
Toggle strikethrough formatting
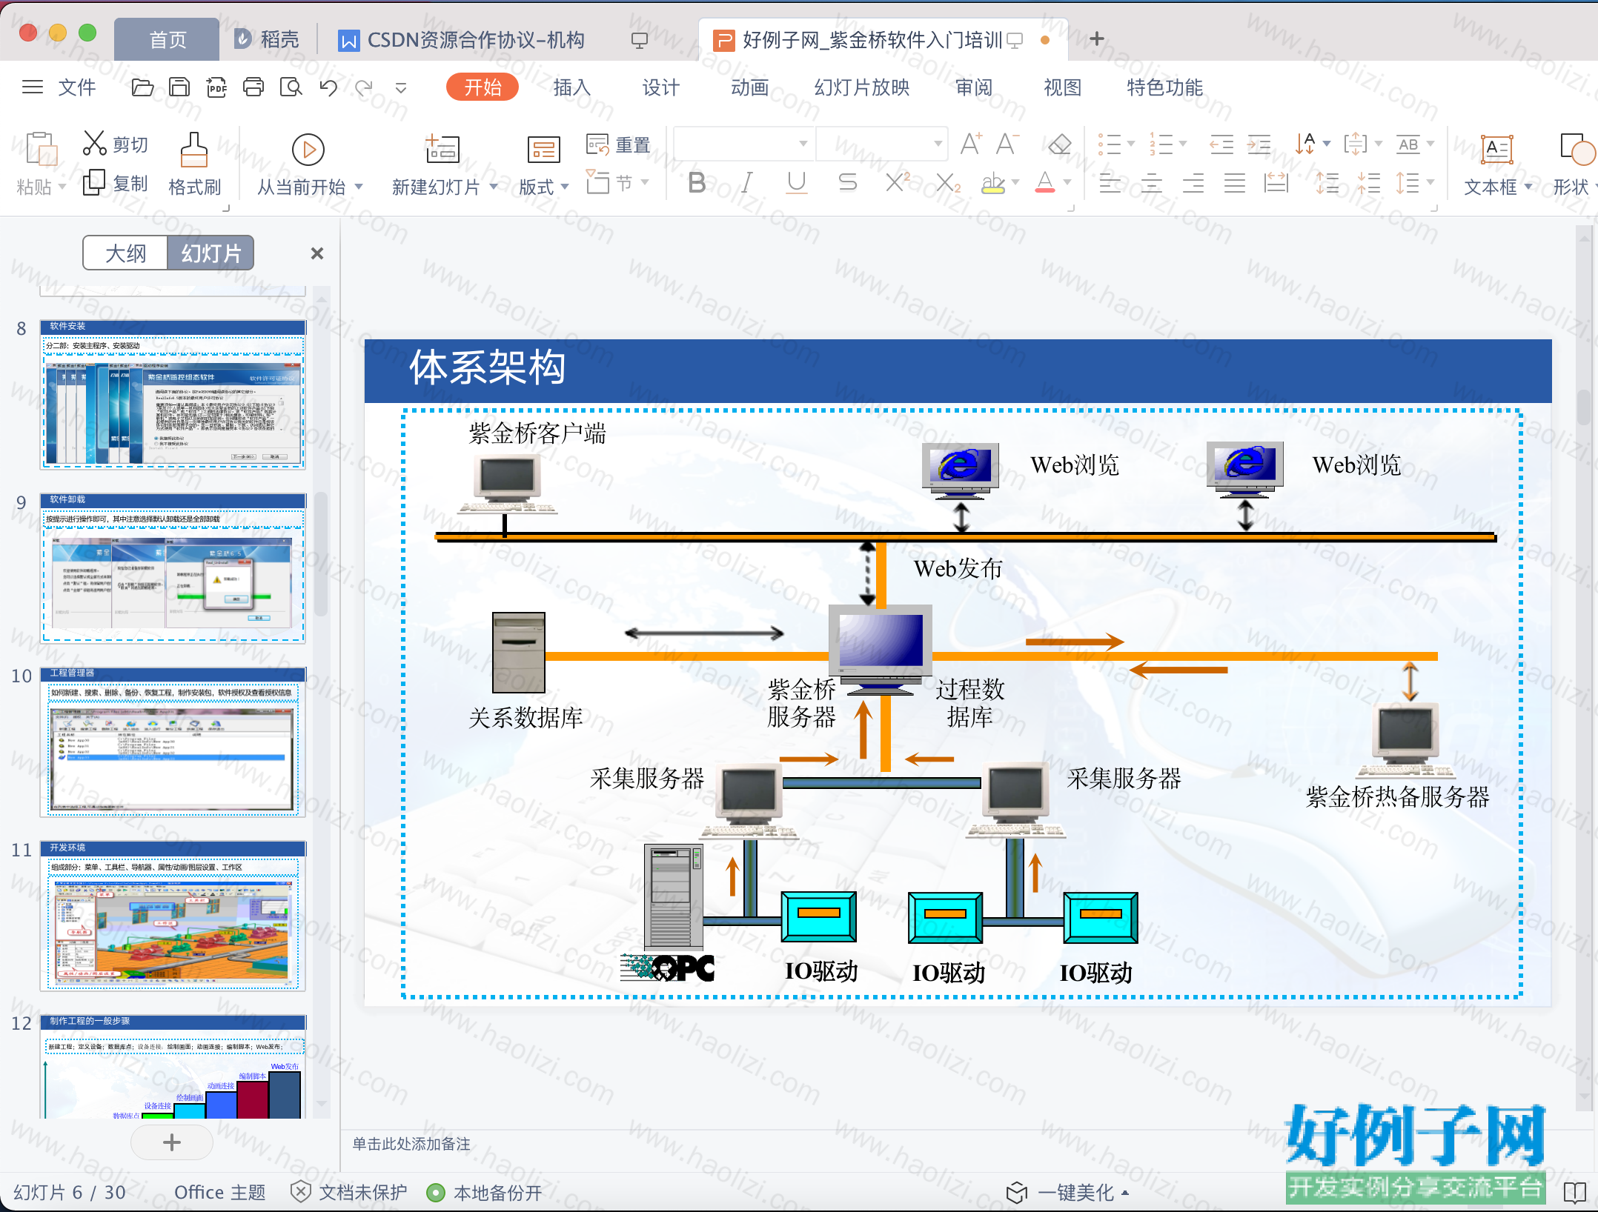pyautogui.click(x=847, y=182)
